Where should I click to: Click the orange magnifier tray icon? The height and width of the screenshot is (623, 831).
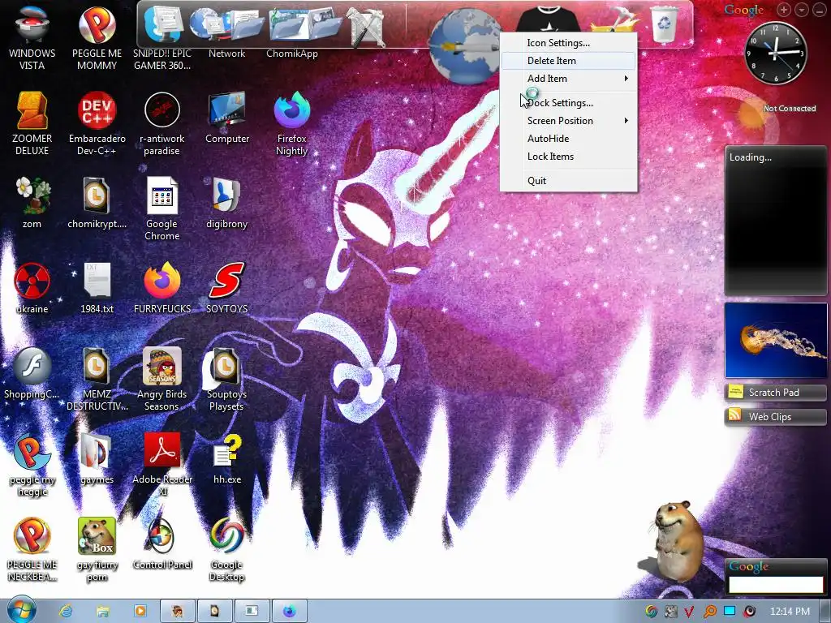709,612
